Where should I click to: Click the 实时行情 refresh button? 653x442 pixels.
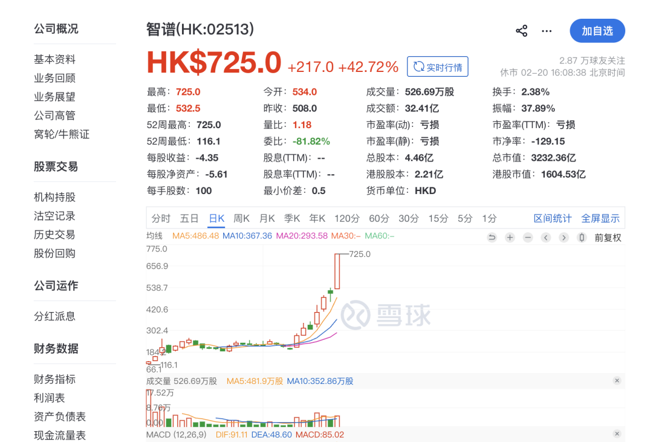tap(437, 67)
